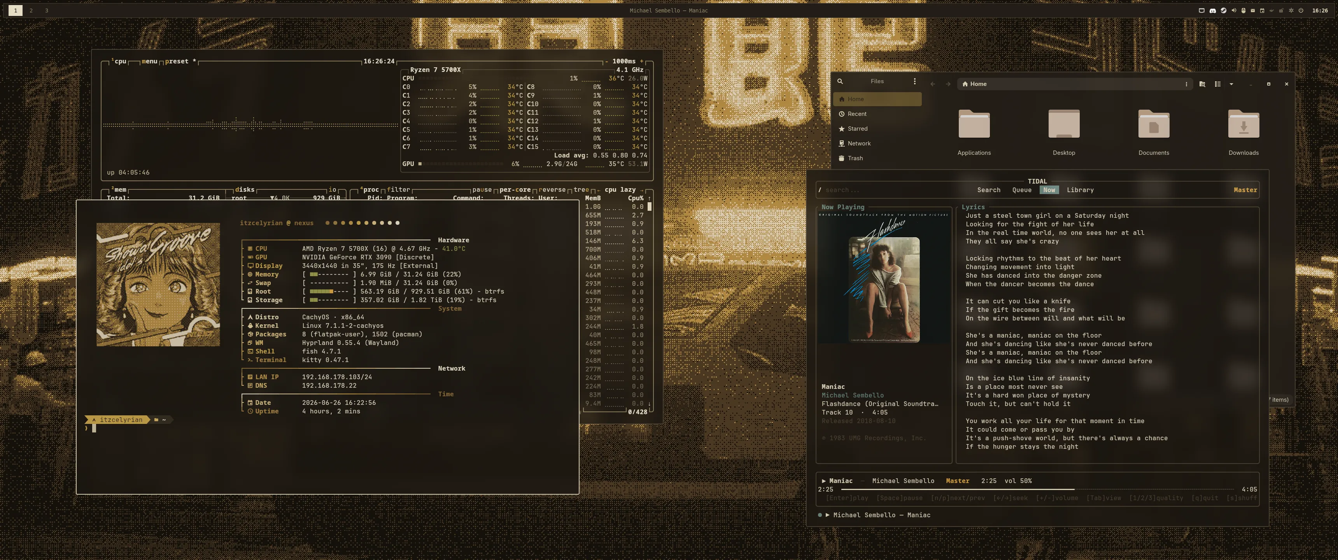Go back in the Files window
1338x560 pixels.
932,84
